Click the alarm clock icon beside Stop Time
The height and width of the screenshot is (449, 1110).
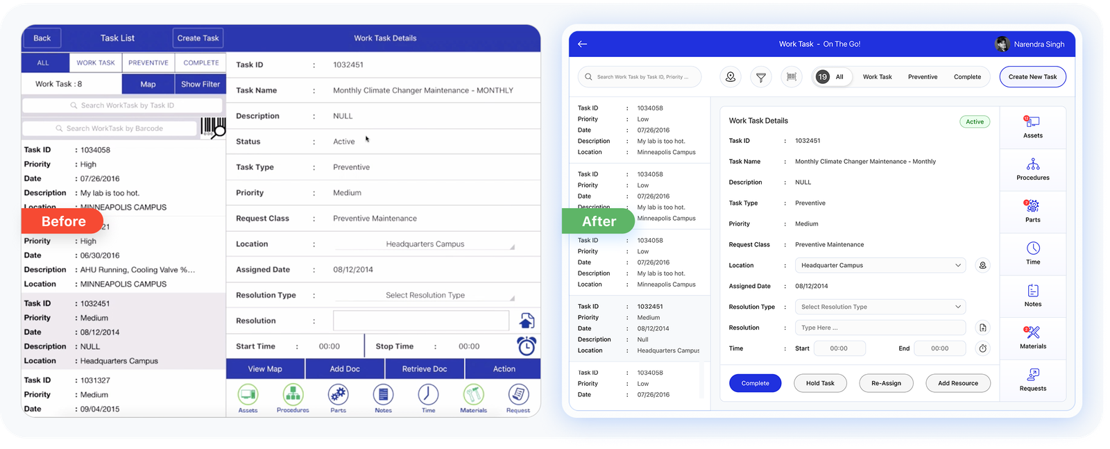coord(527,346)
